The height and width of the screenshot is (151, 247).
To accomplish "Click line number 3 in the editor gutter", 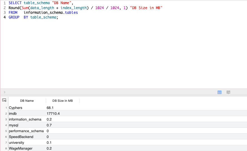I will [x=5, y=12].
